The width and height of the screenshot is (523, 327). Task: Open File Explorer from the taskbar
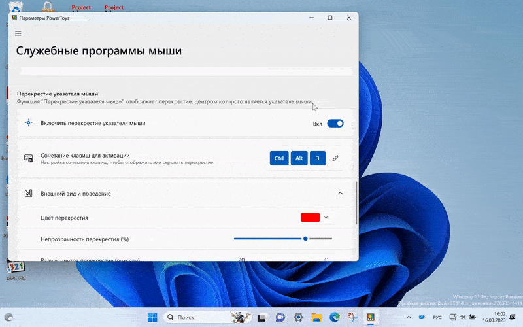tap(316, 317)
